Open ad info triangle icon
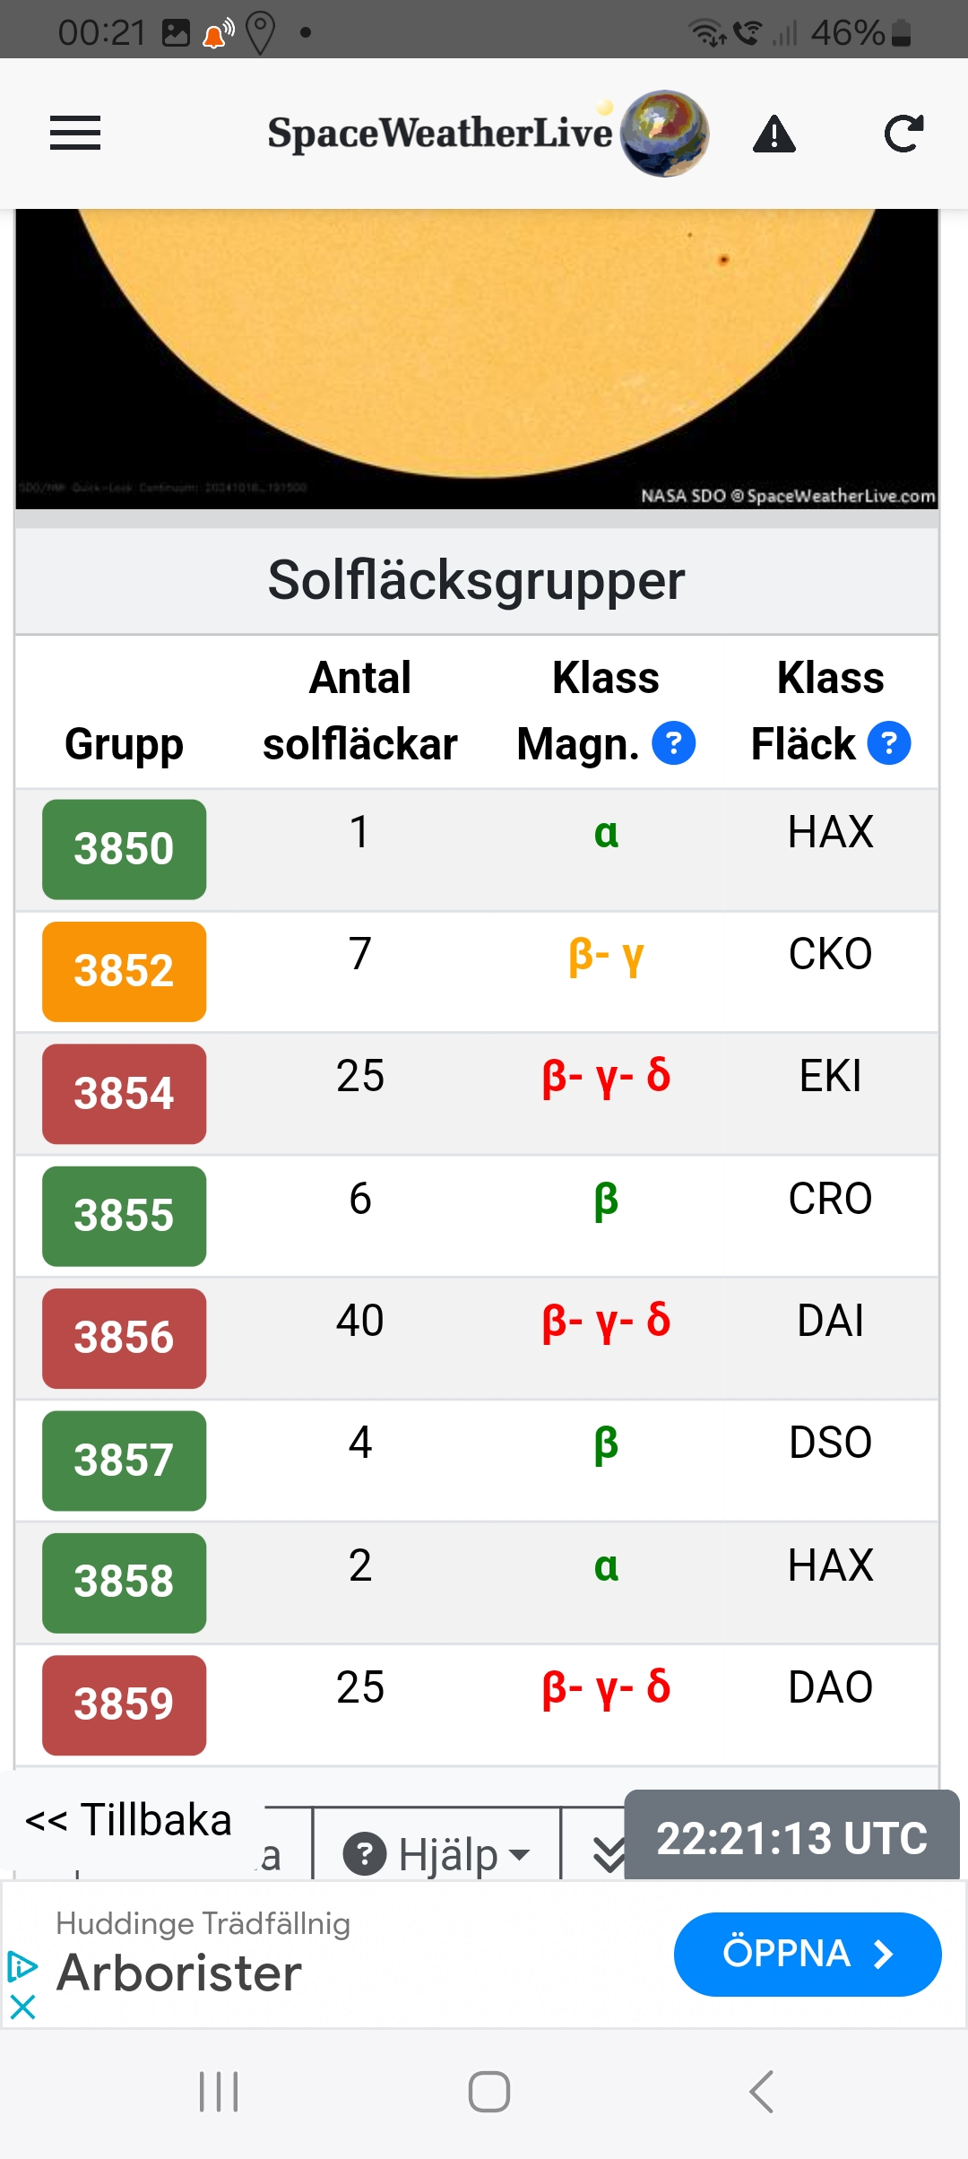The height and width of the screenshot is (2159, 968). pos(22,1966)
